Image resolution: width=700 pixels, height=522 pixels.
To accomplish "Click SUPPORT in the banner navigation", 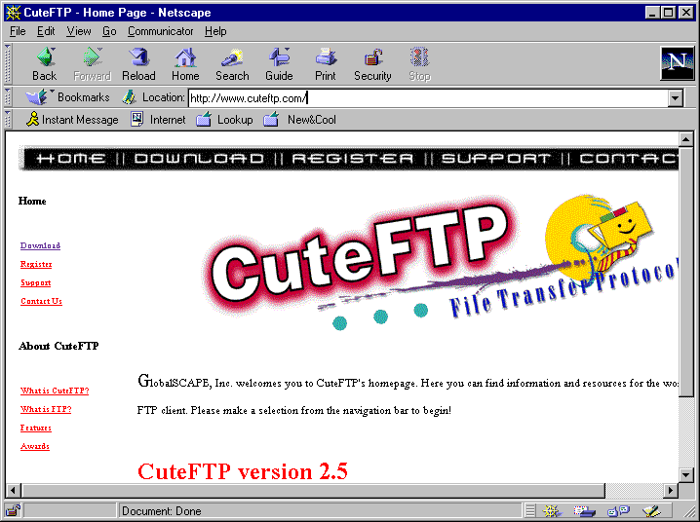I will click(495, 159).
